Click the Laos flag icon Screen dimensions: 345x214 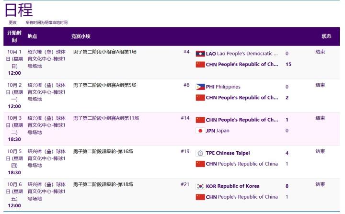(200, 54)
